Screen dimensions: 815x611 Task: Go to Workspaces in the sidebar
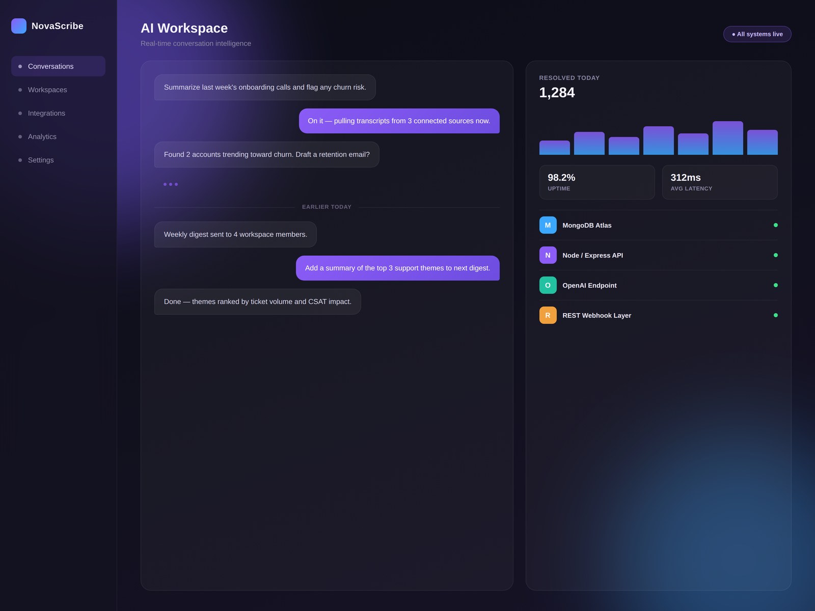click(58, 90)
